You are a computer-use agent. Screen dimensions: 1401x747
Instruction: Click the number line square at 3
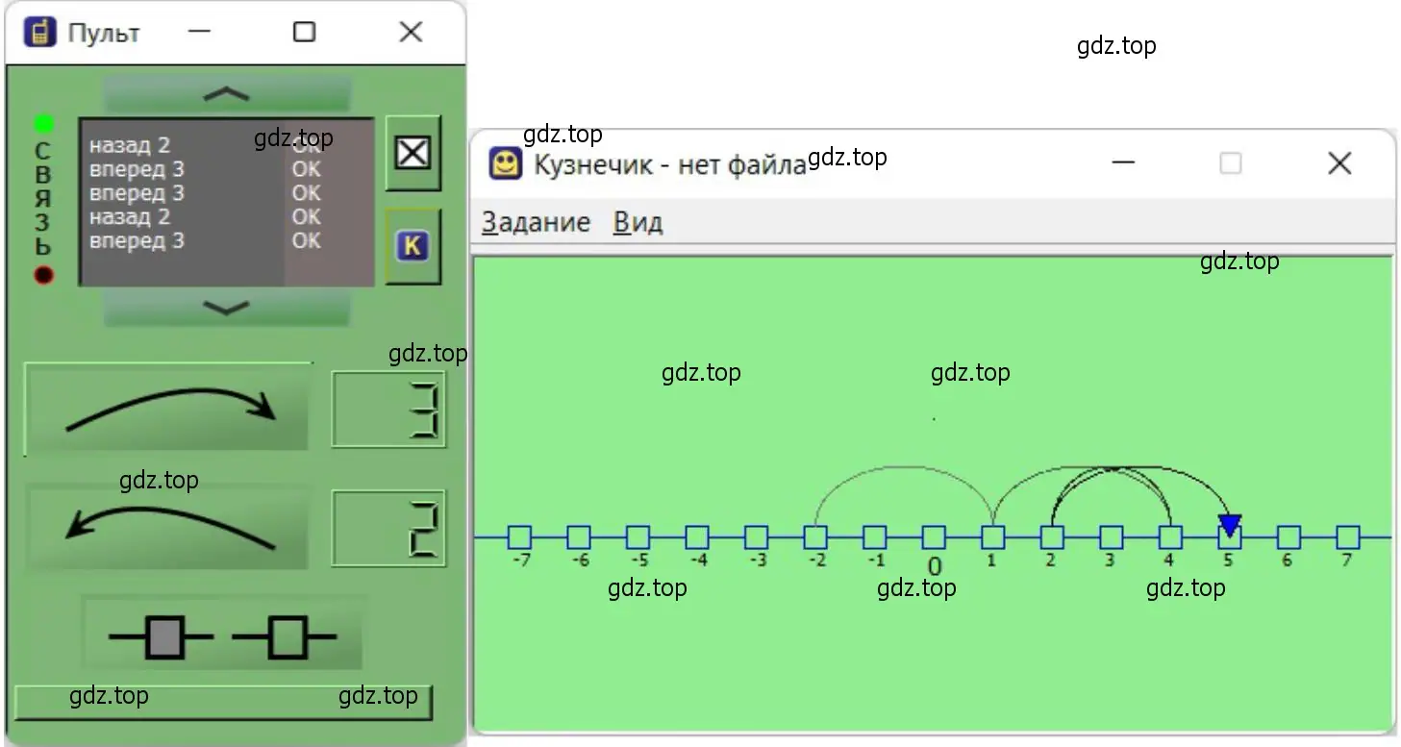click(x=1112, y=537)
